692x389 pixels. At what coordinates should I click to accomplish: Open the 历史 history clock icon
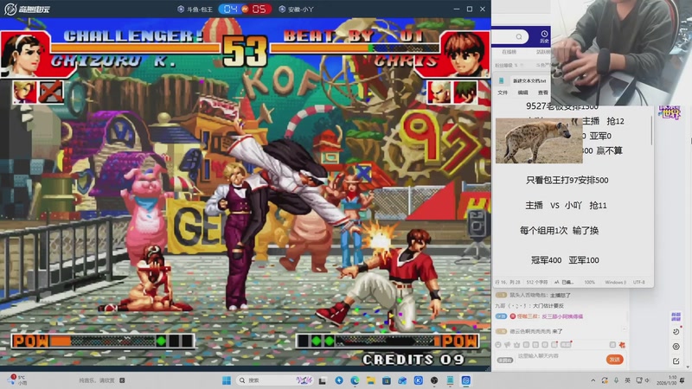(545, 36)
